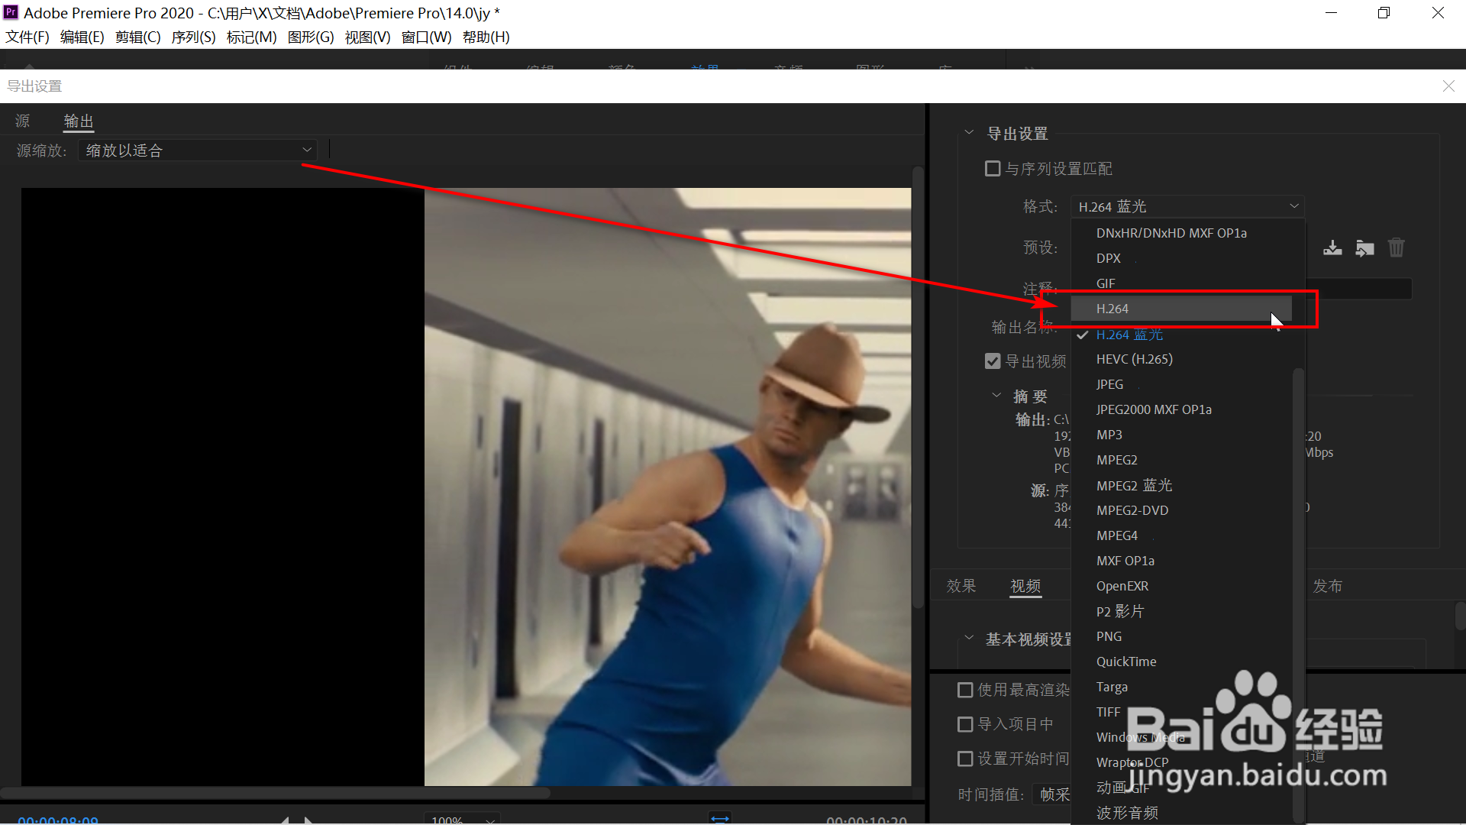Open the source scaling dropdown

197,150
